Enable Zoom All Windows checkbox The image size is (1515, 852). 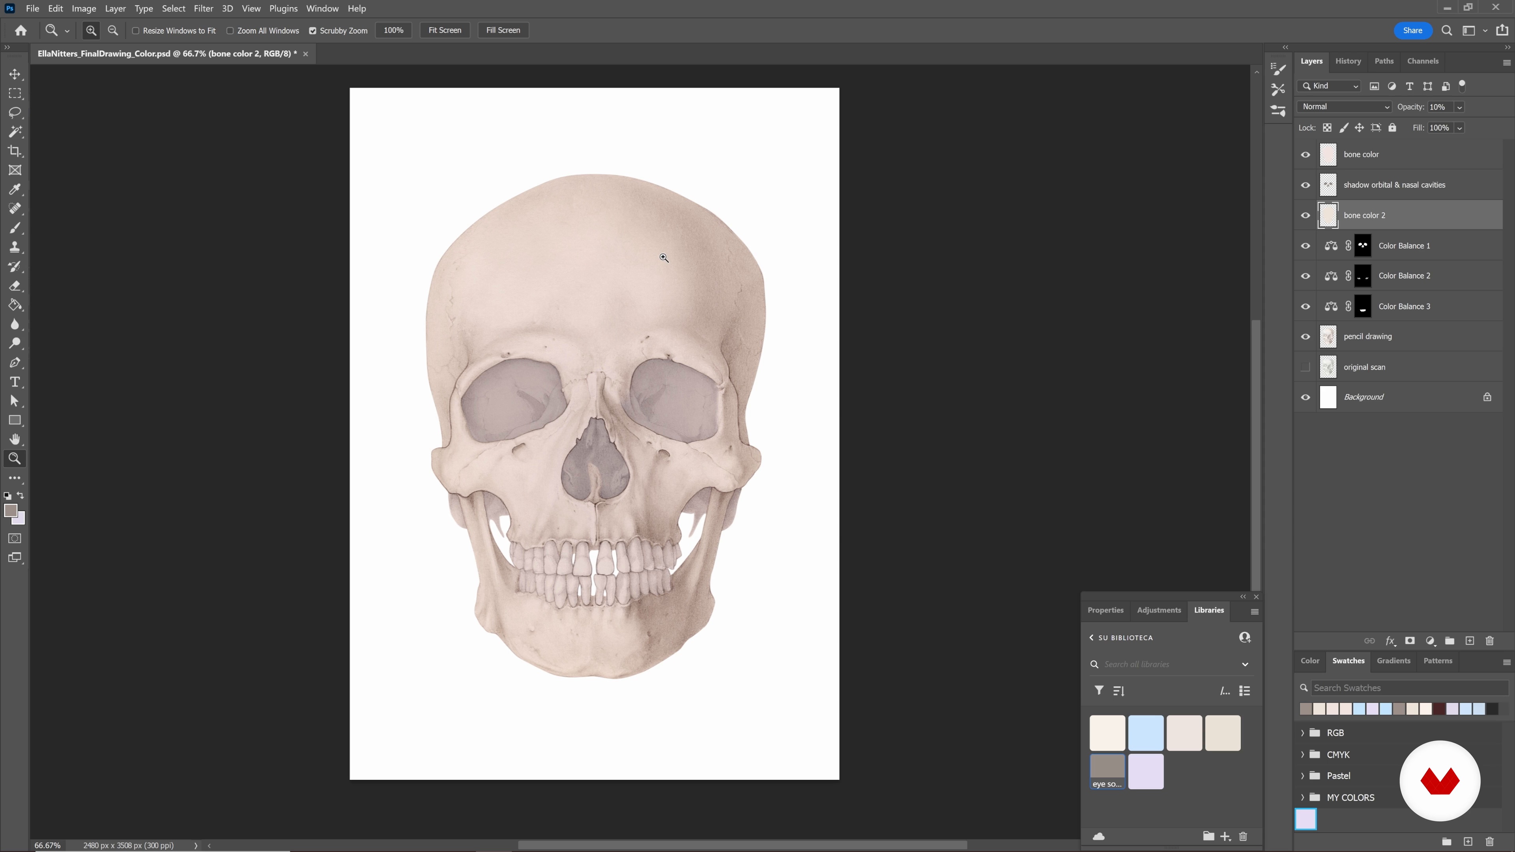(230, 31)
